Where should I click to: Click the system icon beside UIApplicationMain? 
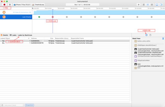136,61
